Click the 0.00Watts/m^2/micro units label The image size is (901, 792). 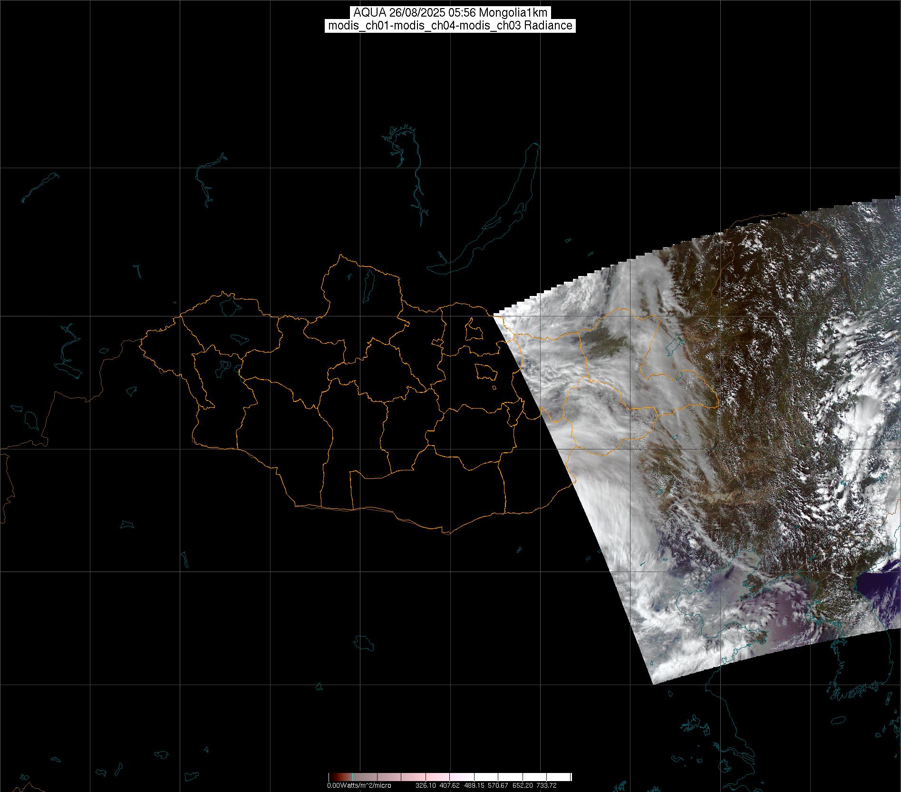point(359,785)
